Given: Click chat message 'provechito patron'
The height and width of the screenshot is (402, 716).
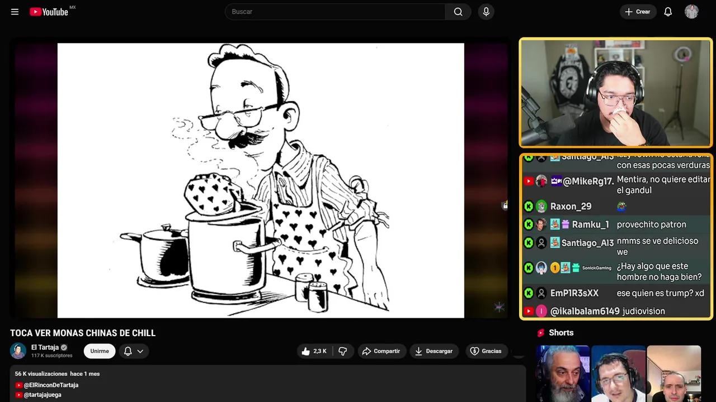Looking at the screenshot, I should tap(652, 224).
